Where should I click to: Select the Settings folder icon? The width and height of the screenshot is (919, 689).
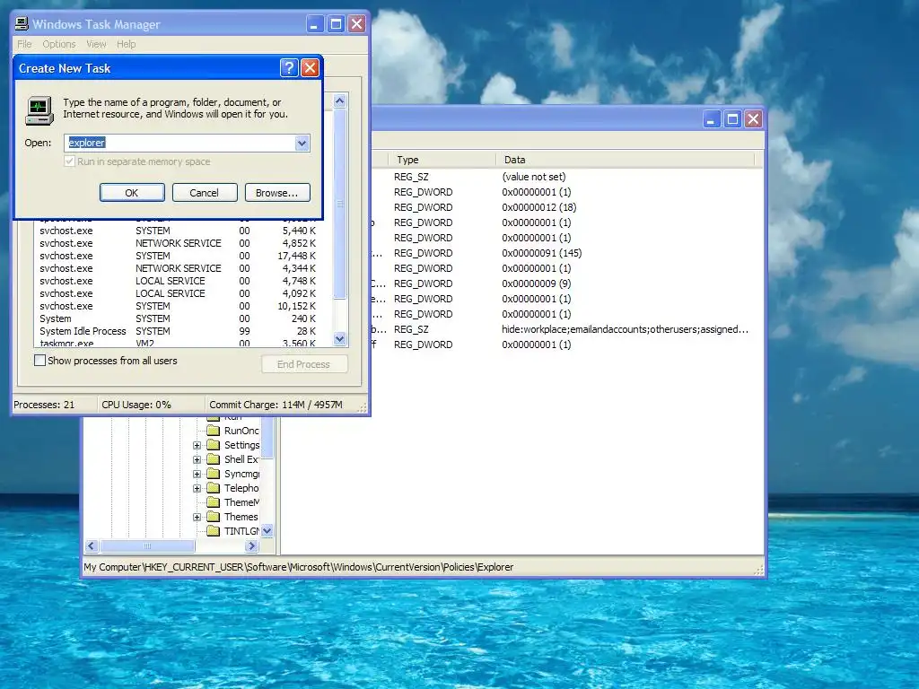click(x=214, y=445)
